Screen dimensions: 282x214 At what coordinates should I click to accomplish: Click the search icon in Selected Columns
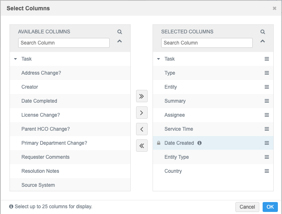[x=263, y=32]
